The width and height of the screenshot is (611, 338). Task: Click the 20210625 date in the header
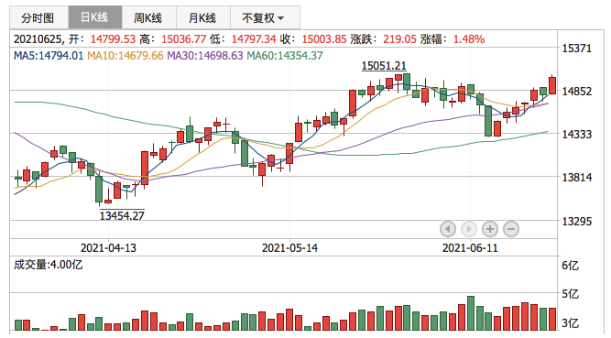point(38,39)
